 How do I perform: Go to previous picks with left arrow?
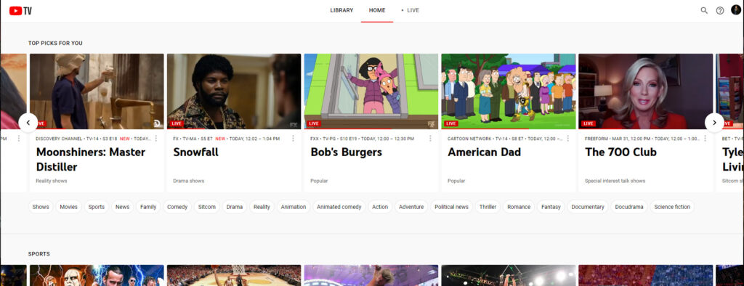(x=28, y=123)
